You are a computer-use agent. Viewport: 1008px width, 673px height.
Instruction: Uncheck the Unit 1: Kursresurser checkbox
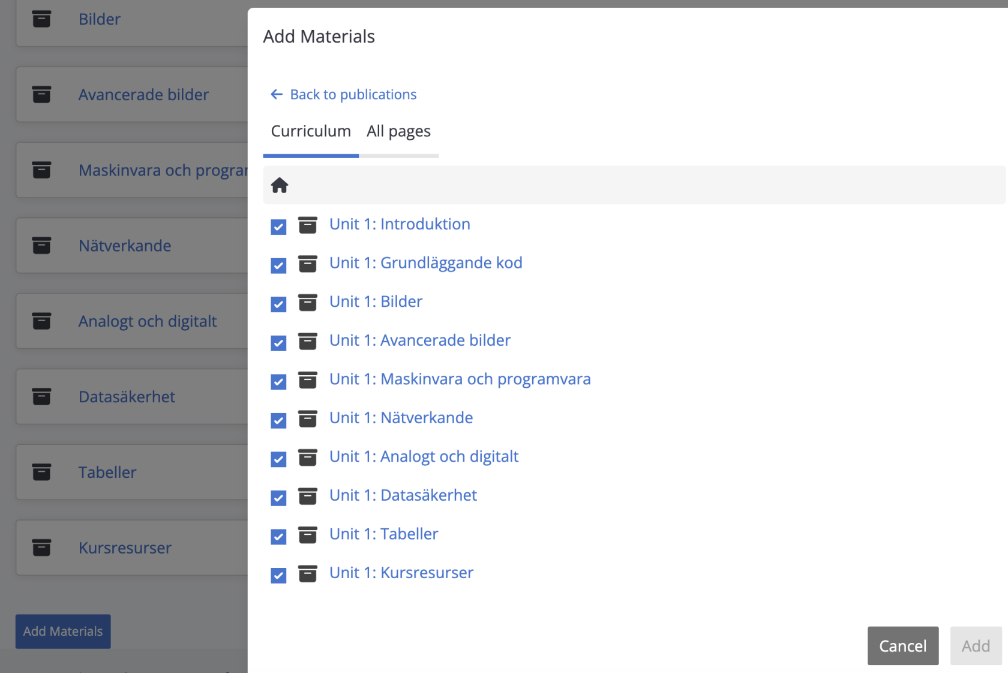pos(278,575)
